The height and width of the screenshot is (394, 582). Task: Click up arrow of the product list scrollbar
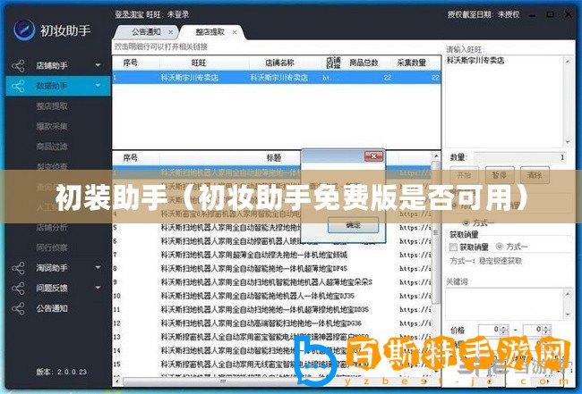tap(436, 155)
